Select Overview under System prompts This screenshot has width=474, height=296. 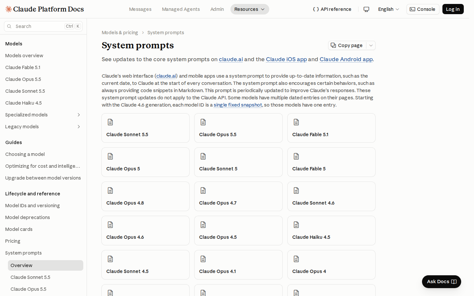point(45,265)
